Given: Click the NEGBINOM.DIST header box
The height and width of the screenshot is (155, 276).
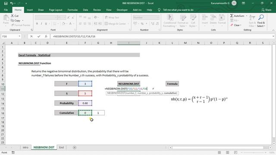Looking at the screenshot, I should point(129,84).
